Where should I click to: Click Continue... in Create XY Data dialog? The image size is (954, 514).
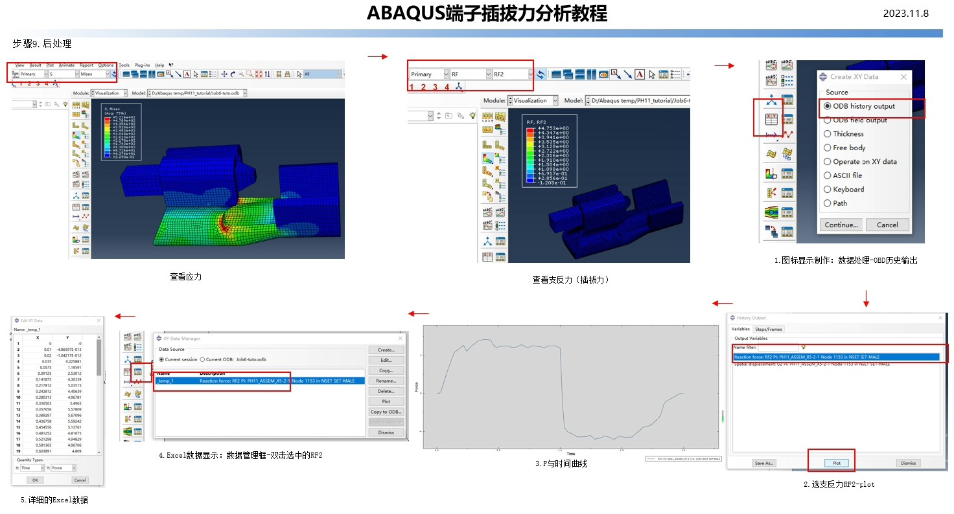click(x=842, y=225)
